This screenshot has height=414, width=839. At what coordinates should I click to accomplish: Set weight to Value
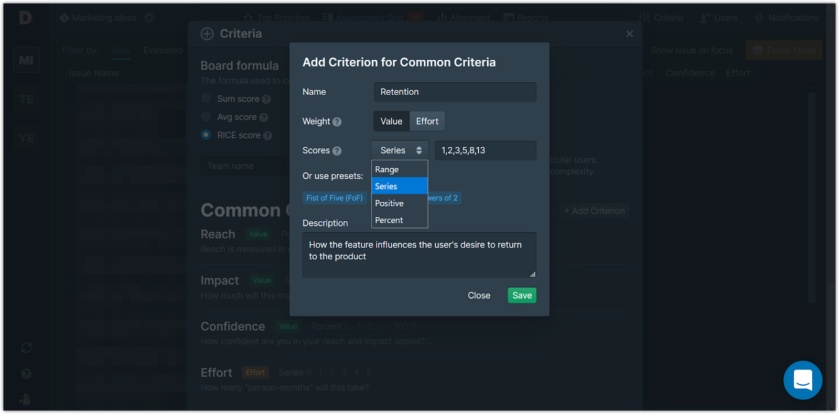[x=391, y=121]
